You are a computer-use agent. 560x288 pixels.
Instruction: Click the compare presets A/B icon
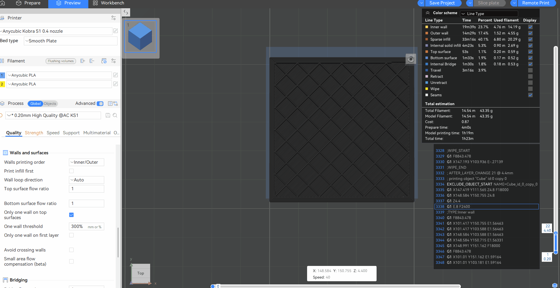[115, 103]
